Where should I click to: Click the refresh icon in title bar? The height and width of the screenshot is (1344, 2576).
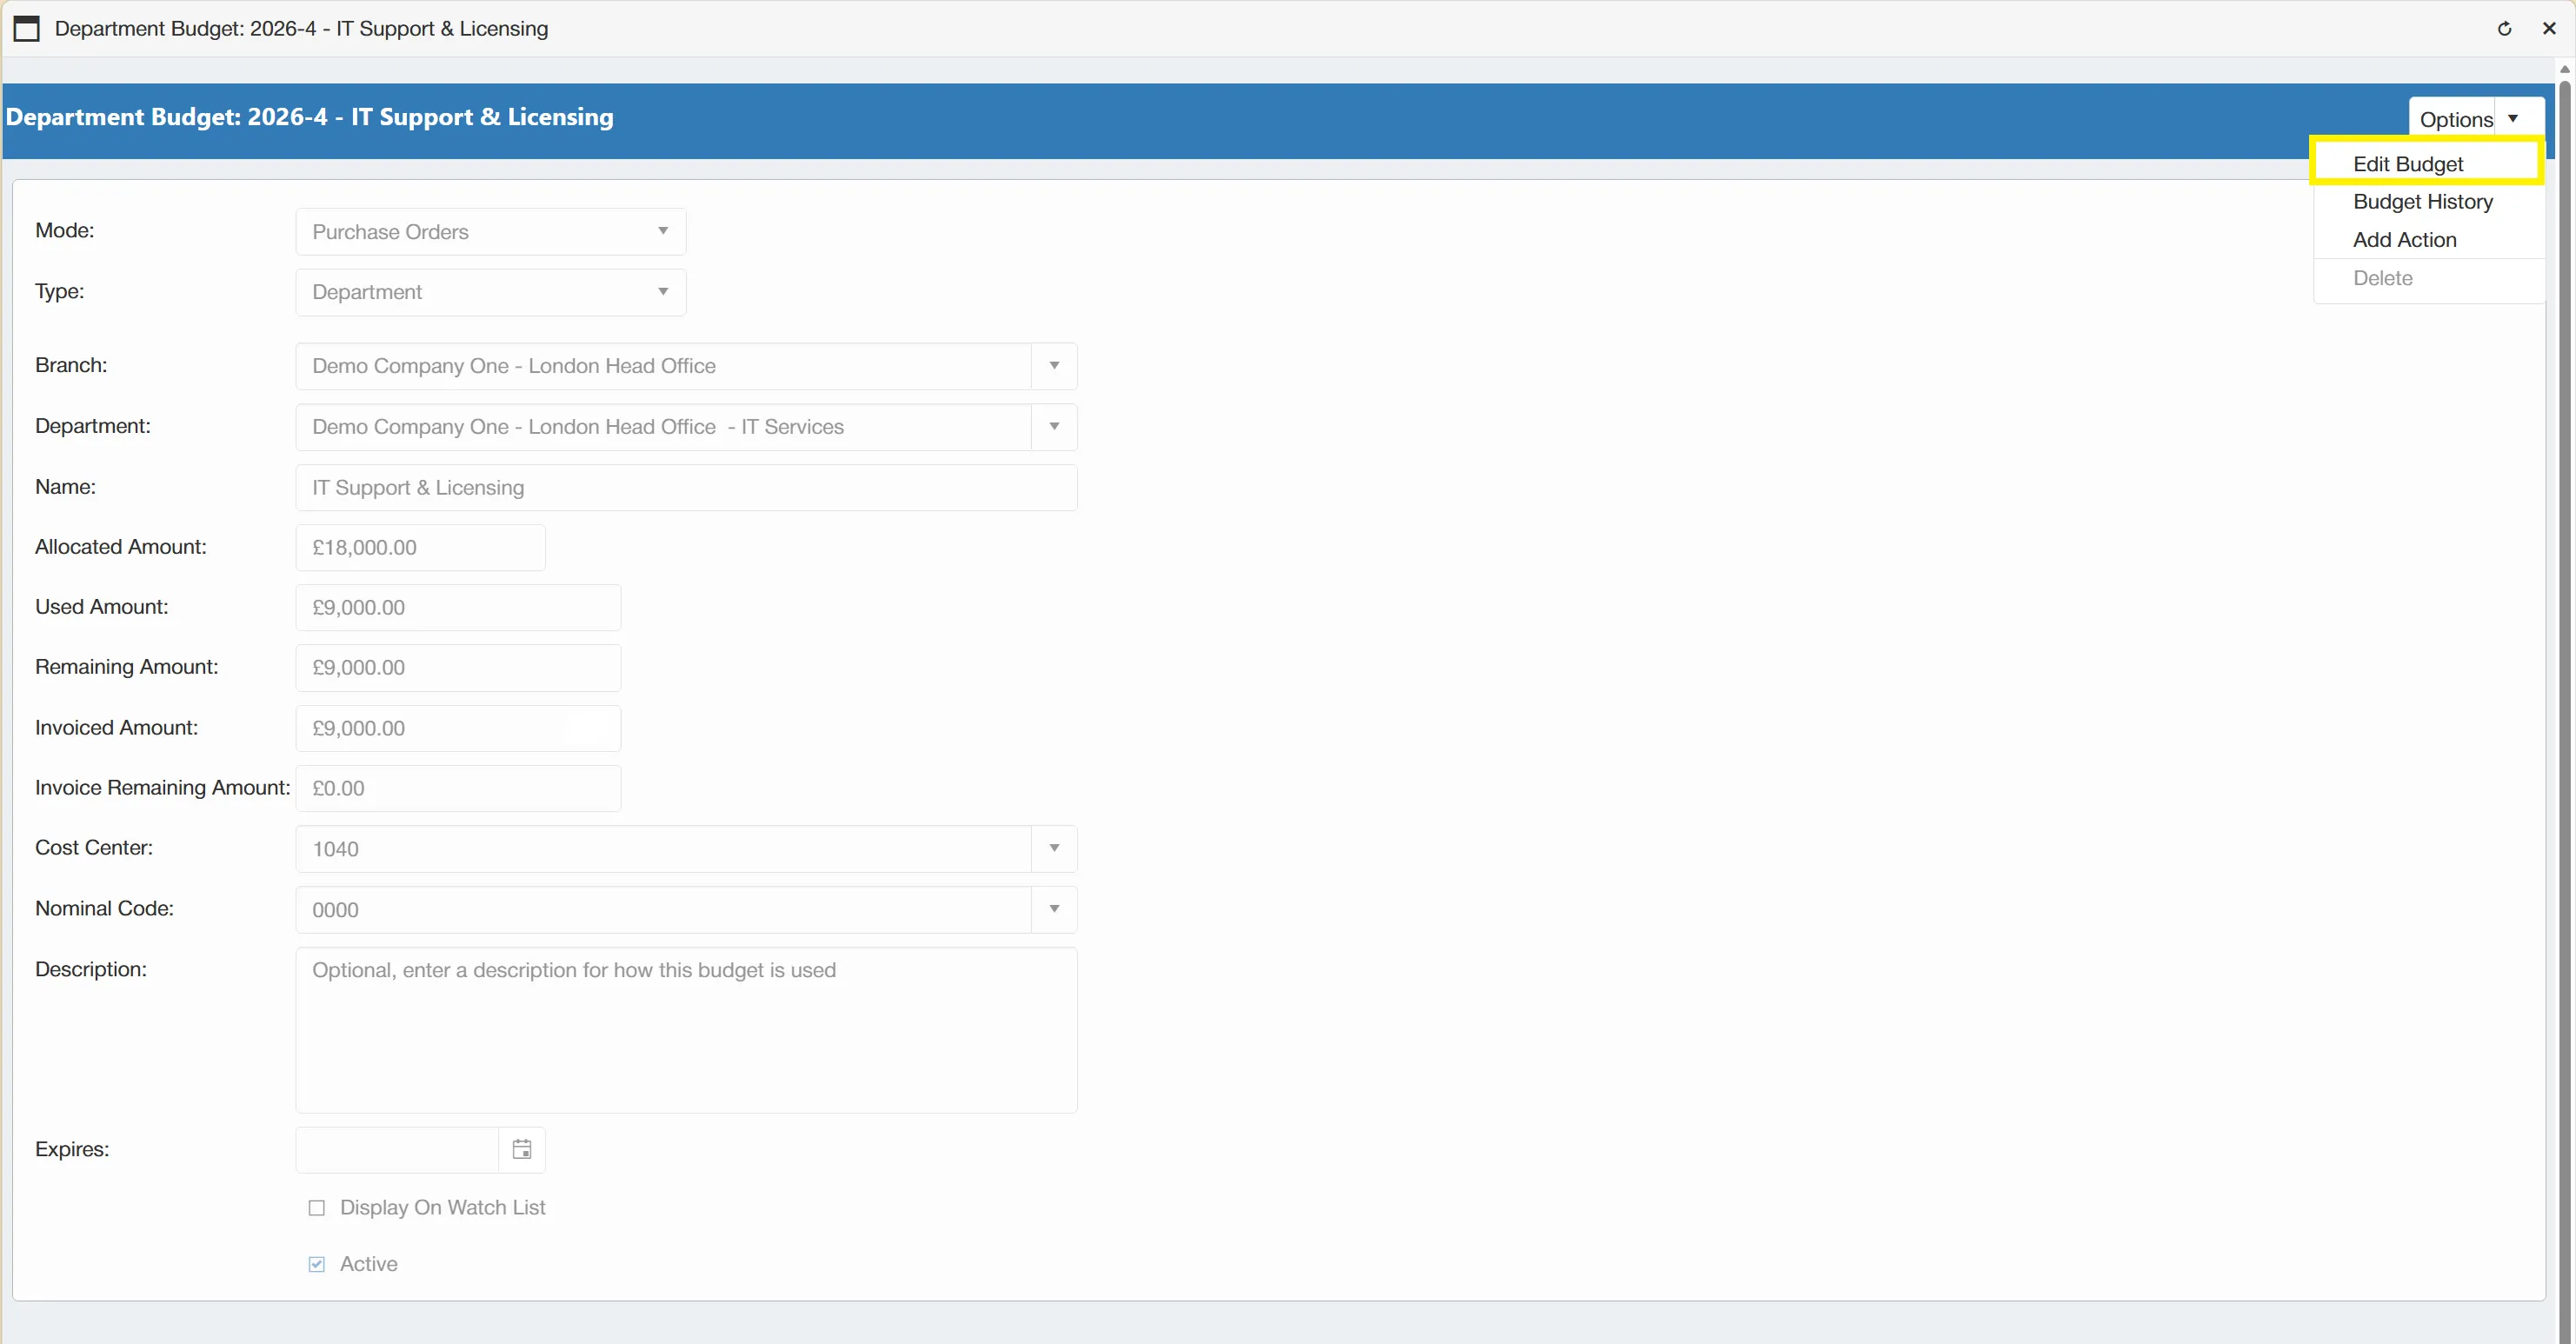[x=2504, y=29]
